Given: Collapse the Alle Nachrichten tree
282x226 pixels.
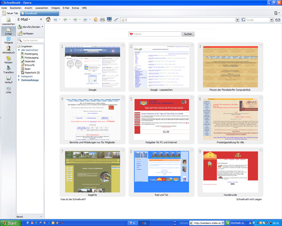Looking at the screenshot, I should click(x=19, y=50).
